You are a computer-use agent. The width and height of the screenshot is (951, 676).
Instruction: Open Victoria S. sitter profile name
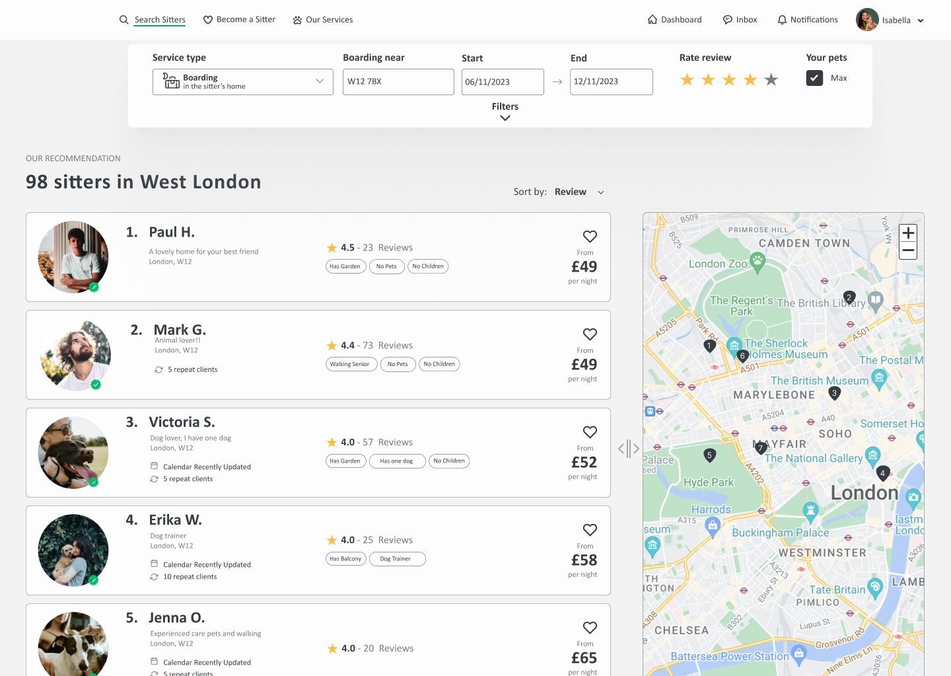(x=182, y=422)
